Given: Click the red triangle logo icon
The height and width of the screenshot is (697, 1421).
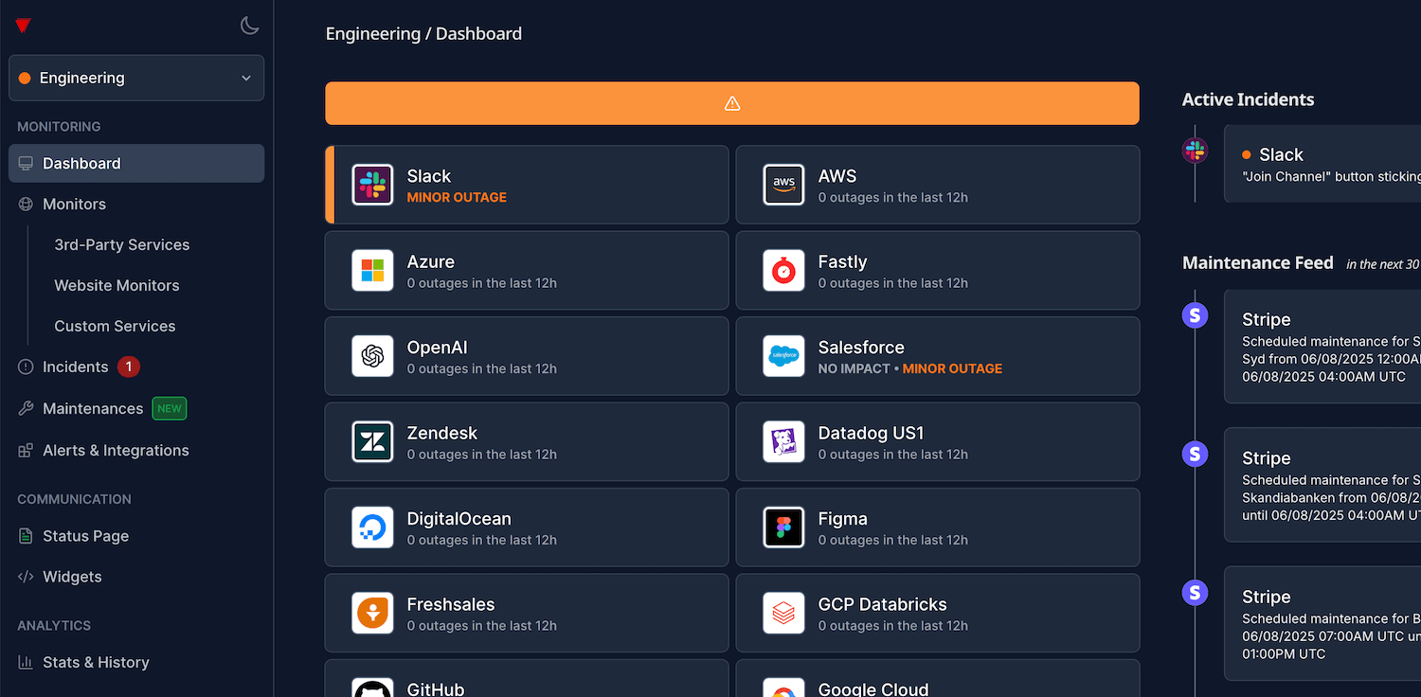Looking at the screenshot, I should coord(24,26).
